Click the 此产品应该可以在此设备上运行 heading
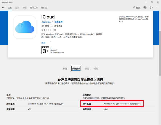This screenshot has height=125, width=161. point(80,79)
